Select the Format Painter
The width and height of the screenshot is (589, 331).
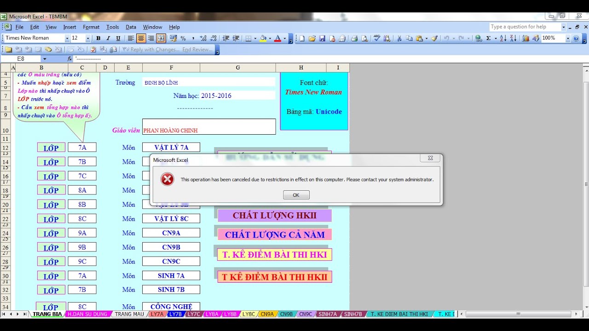[x=434, y=38]
